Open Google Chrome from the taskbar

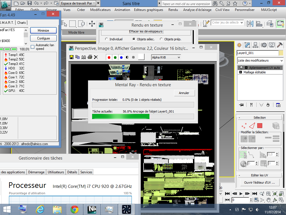pos(75,209)
